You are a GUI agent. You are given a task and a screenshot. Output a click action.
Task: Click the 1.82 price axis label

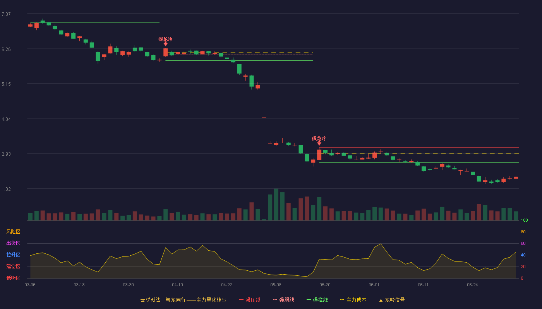6,189
